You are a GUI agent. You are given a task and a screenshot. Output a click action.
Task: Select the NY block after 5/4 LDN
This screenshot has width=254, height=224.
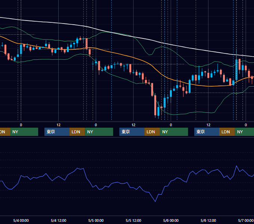99,132
